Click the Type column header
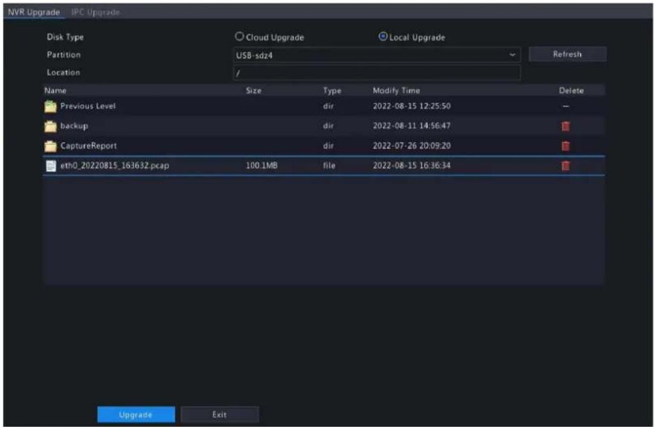Screen dimensions: 654x427 332,91
